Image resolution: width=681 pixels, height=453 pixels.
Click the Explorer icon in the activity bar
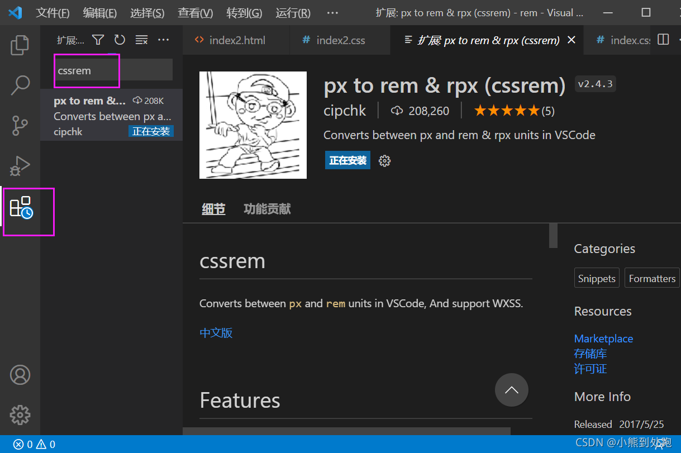[20, 46]
